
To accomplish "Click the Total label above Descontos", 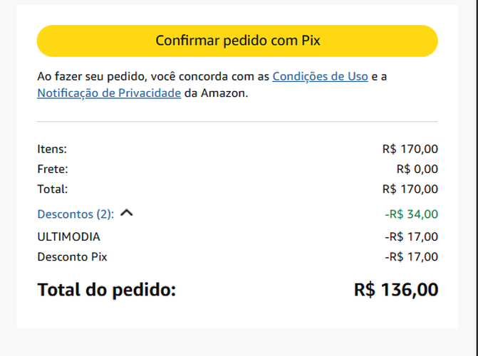I will (x=53, y=189).
